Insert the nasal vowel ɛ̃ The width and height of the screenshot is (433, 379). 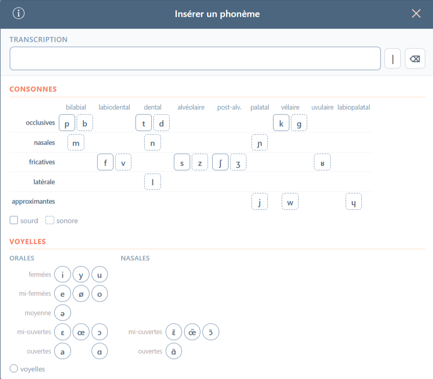[x=174, y=332]
